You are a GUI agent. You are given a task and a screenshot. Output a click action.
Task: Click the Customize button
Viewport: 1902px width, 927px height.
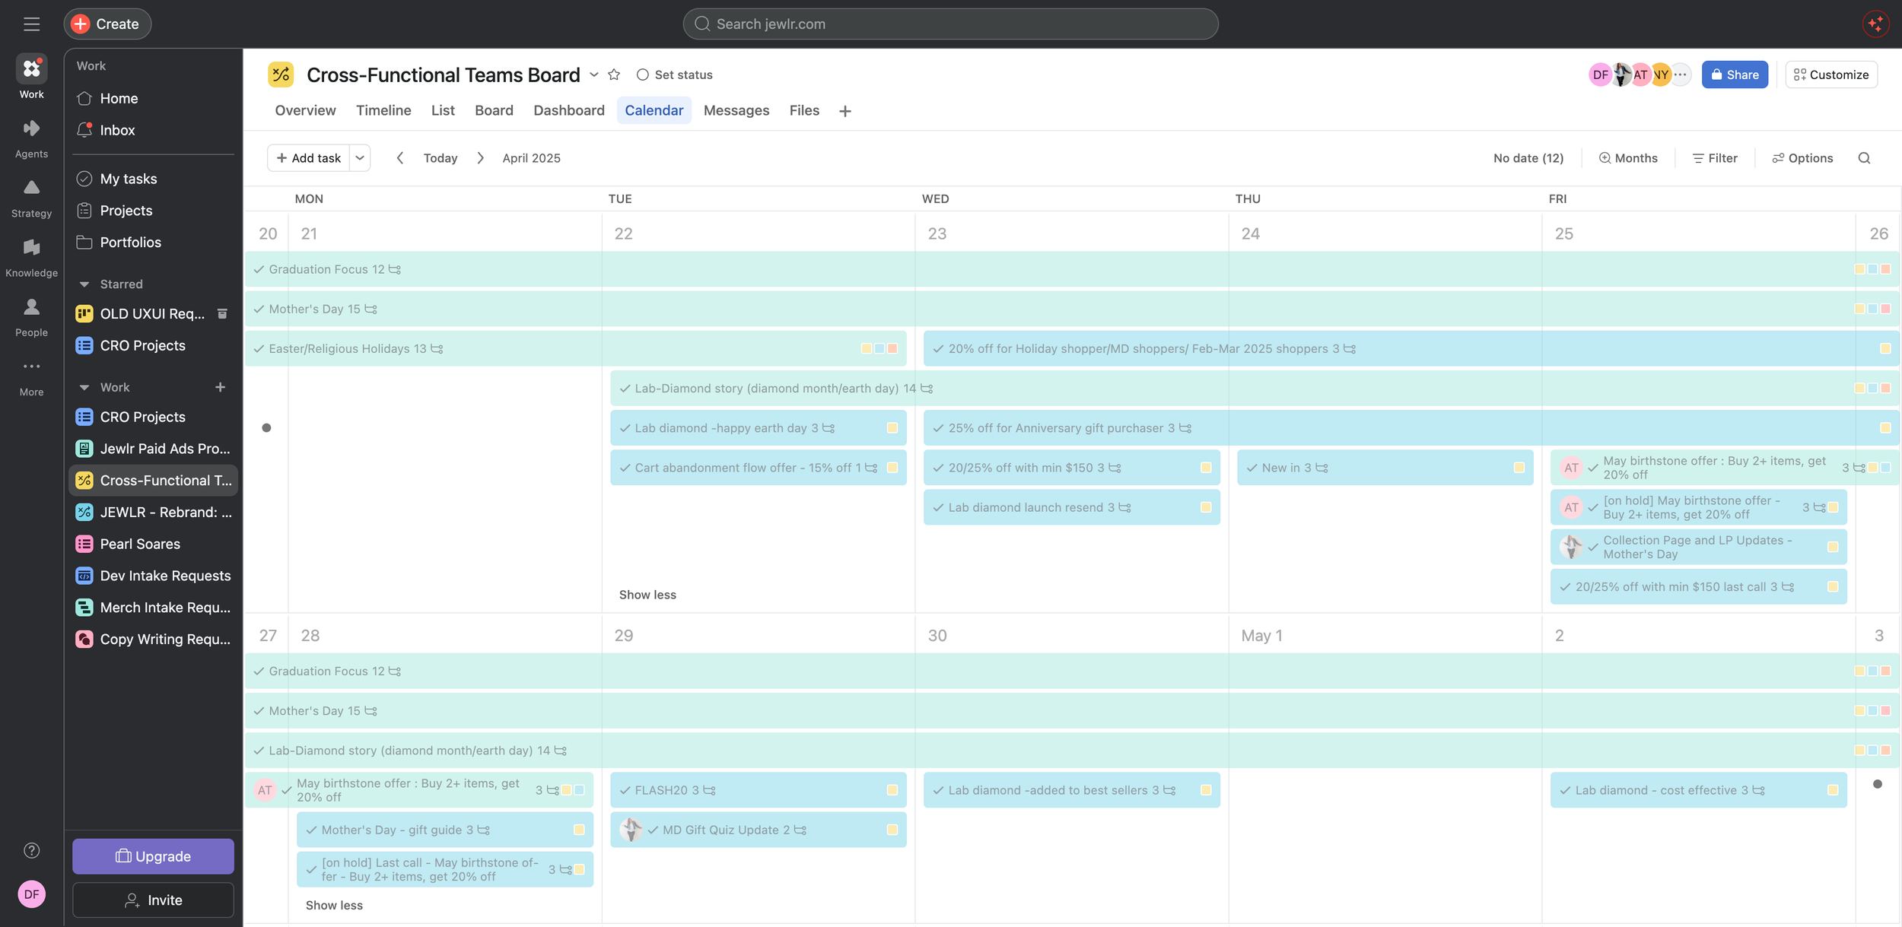coord(1831,75)
